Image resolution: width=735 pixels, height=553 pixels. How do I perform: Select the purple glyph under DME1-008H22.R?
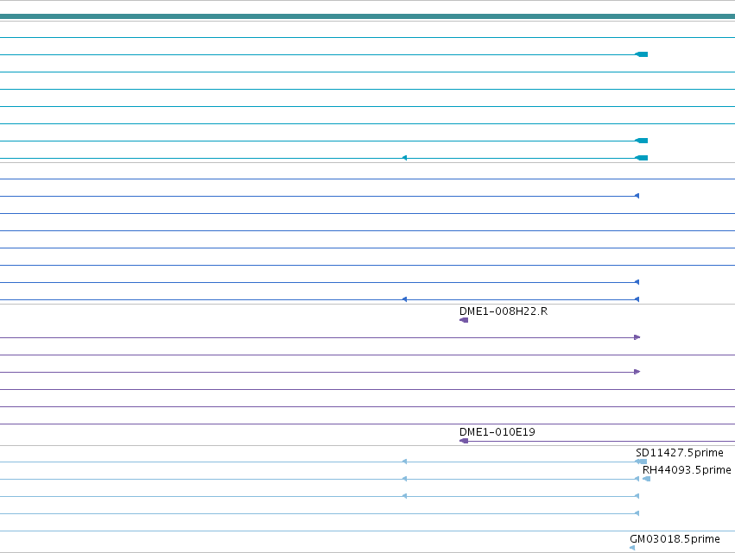pyautogui.click(x=464, y=320)
